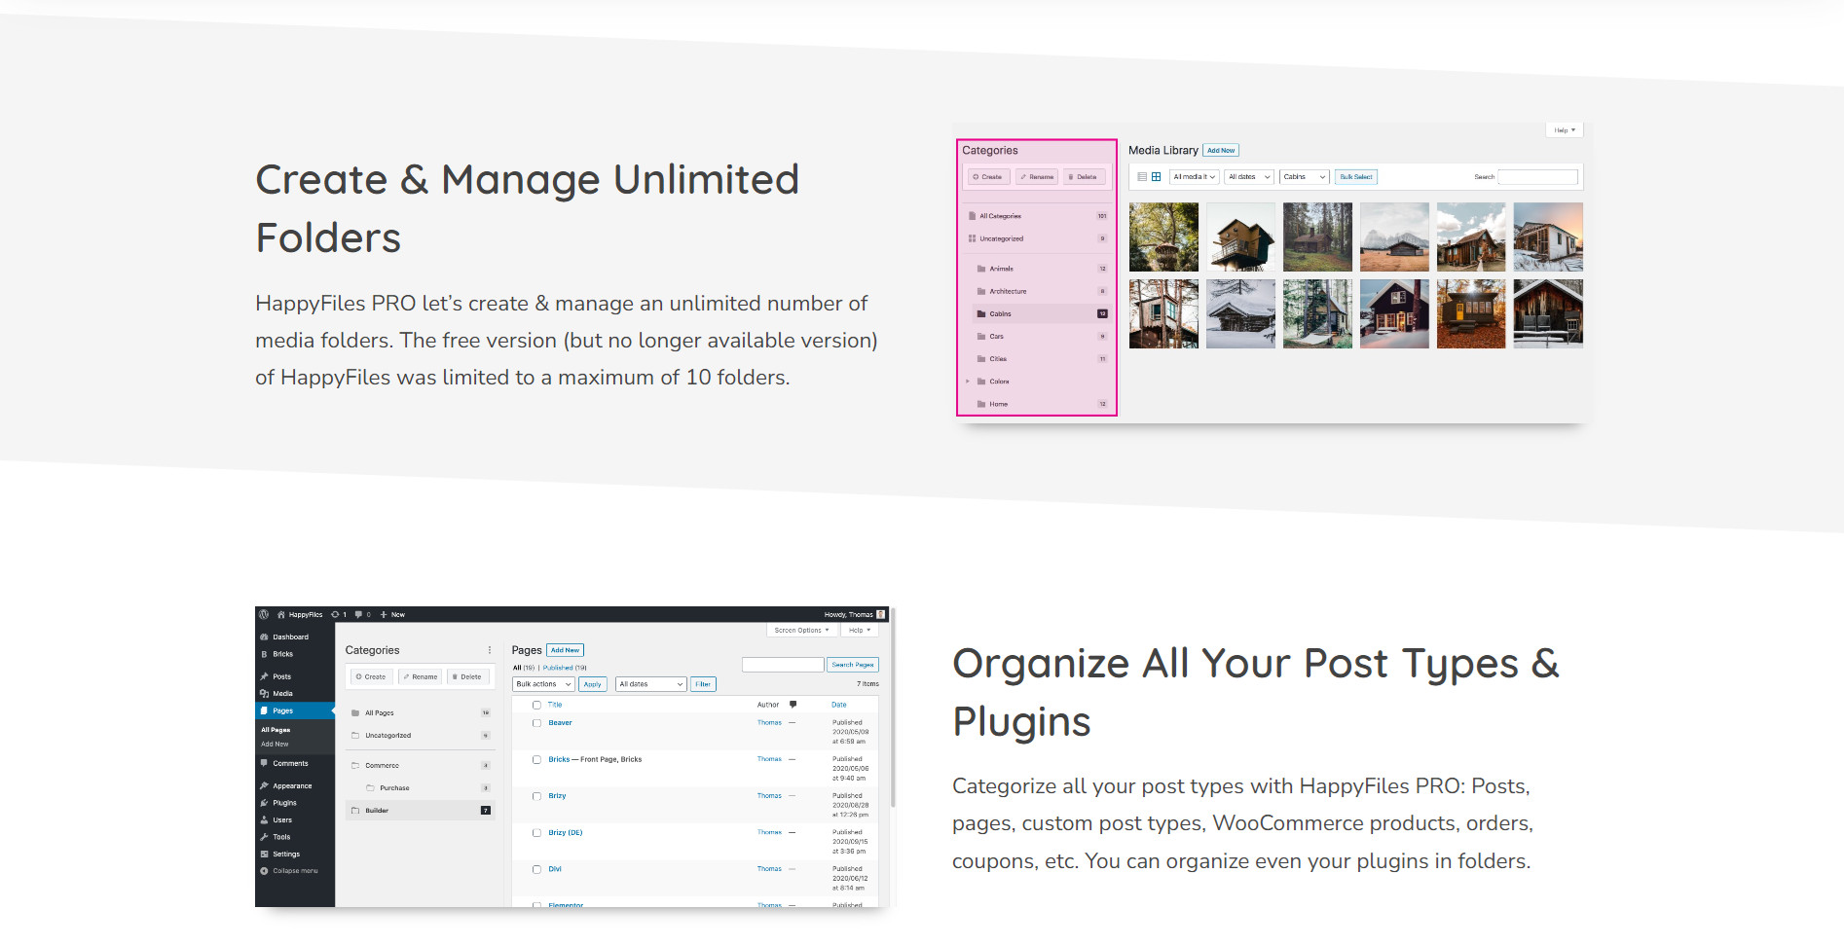Image resolution: width=1844 pixels, height=946 pixels.
Task: Switch Media Library to list view
Action: tap(1142, 177)
